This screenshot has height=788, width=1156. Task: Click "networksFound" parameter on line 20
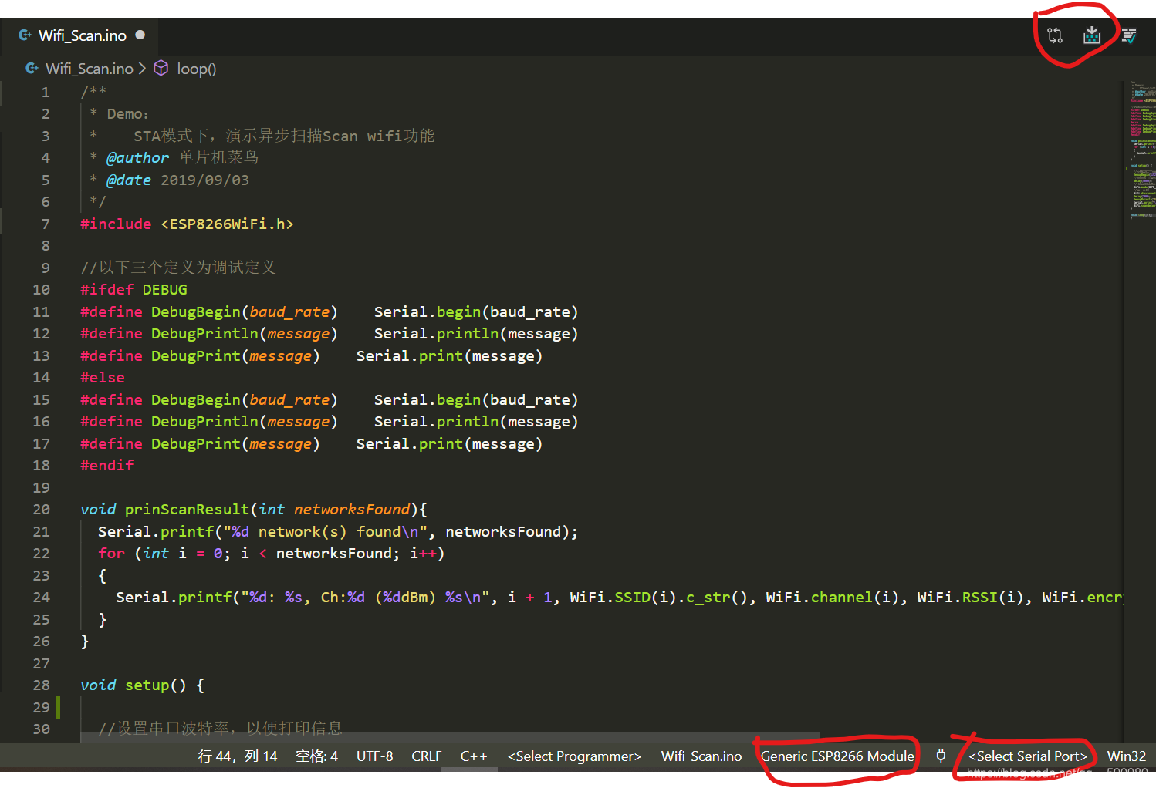pos(352,509)
